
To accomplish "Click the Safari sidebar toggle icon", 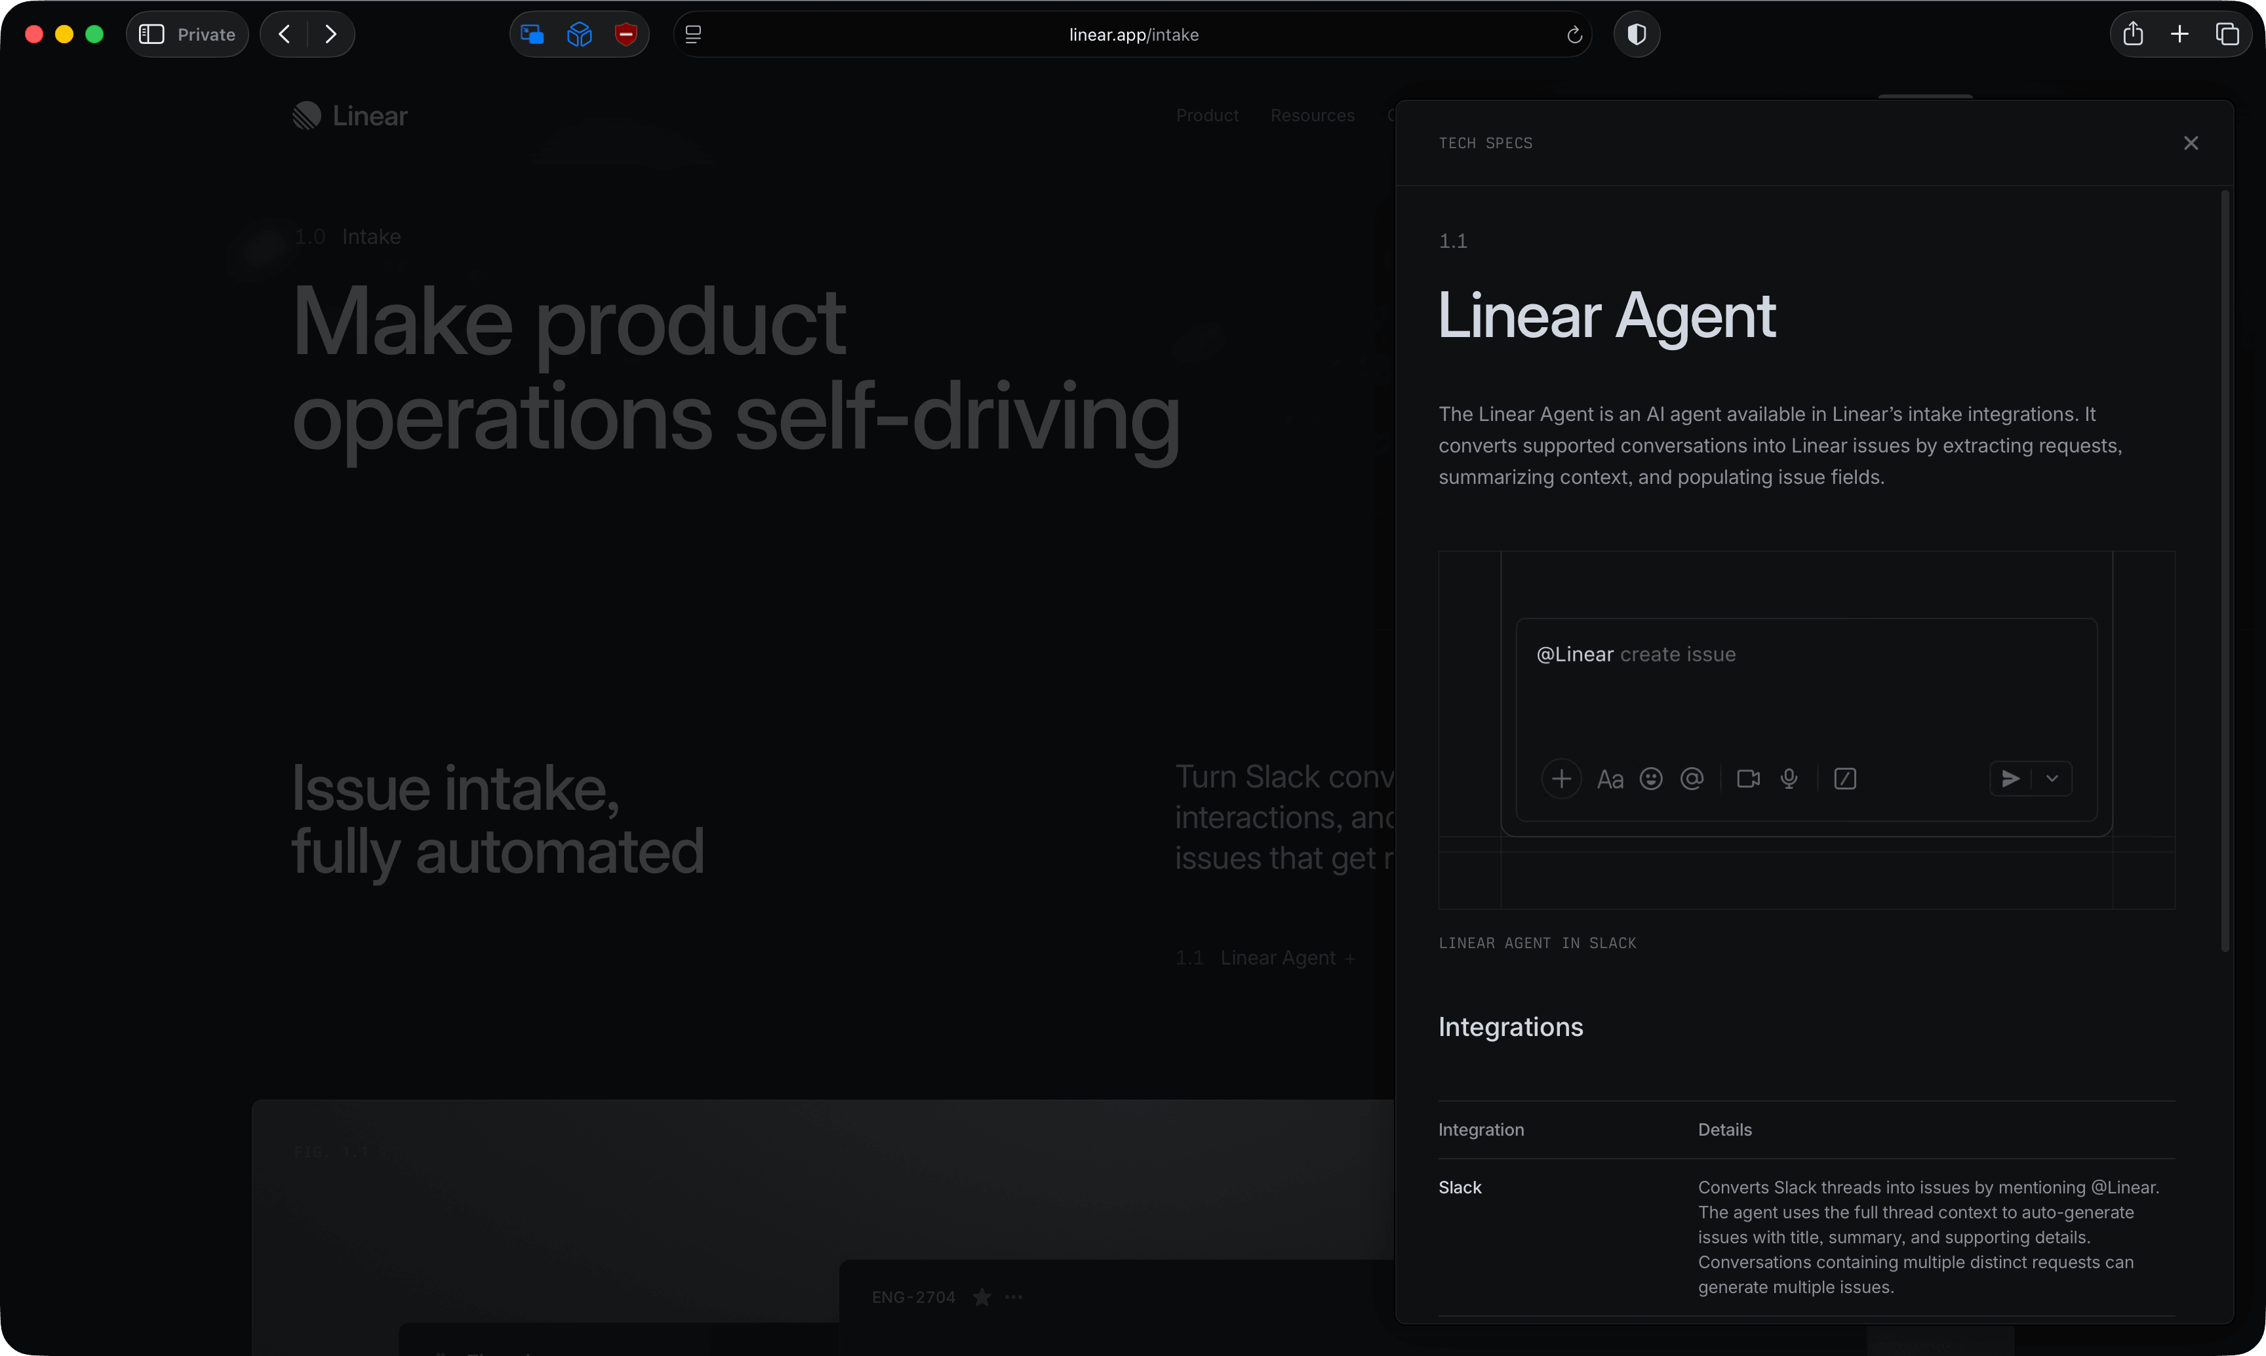I will click(151, 34).
